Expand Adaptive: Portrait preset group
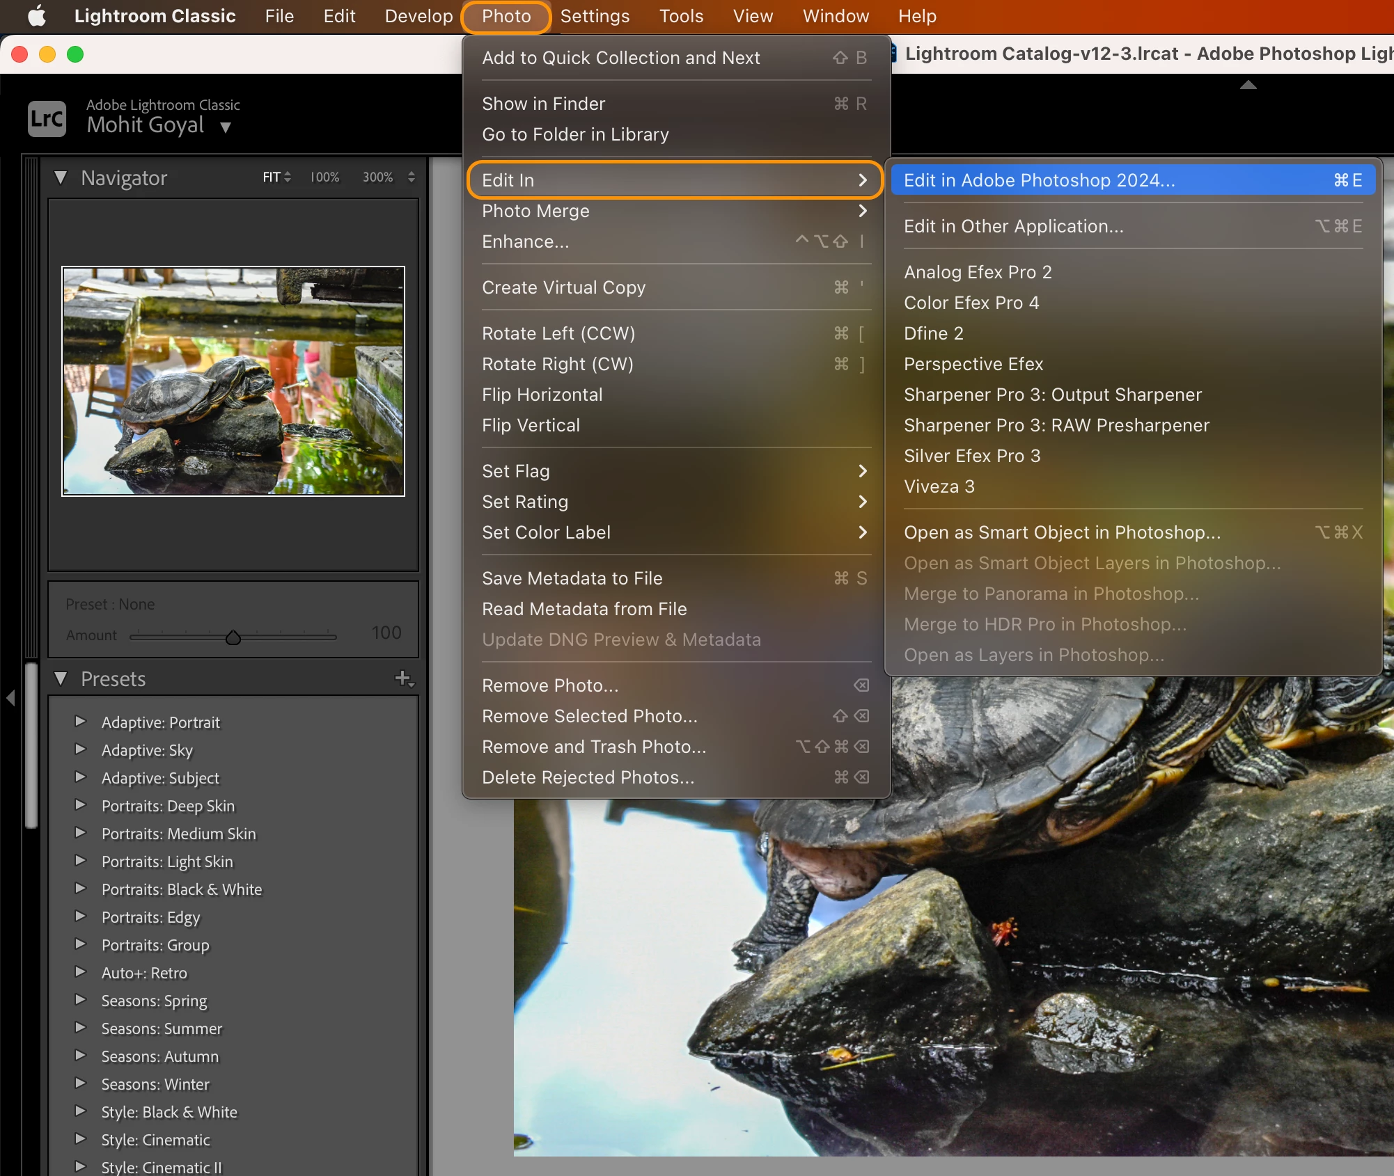 click(81, 722)
